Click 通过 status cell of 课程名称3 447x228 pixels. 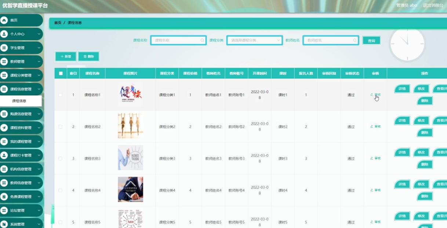pyautogui.click(x=351, y=158)
